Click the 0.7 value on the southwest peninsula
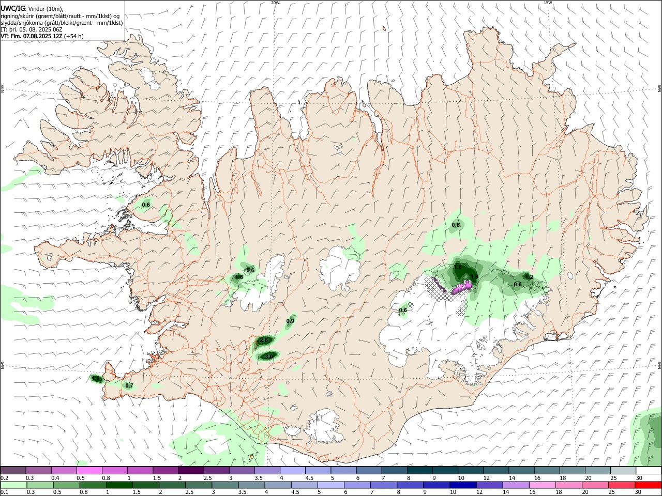Image resolution: width=662 pixels, height=496 pixels. [x=129, y=385]
